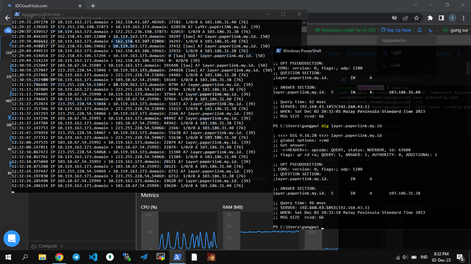This screenshot has height=264, width=471.
Task: Open Windows notification center
Action: 460,257
